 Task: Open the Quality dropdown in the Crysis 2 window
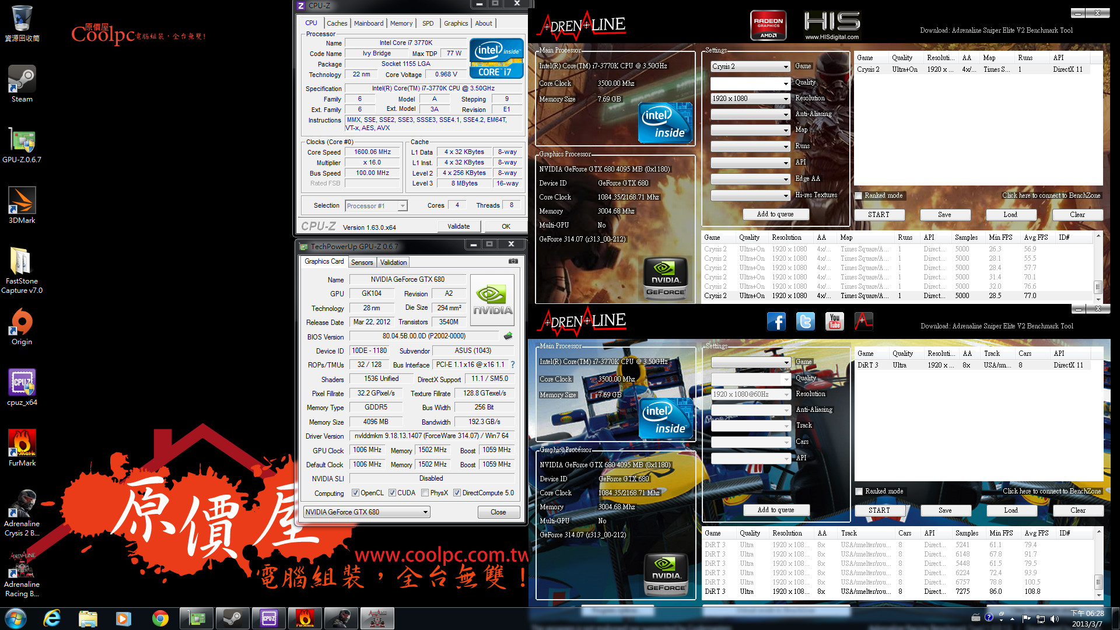[x=750, y=83]
